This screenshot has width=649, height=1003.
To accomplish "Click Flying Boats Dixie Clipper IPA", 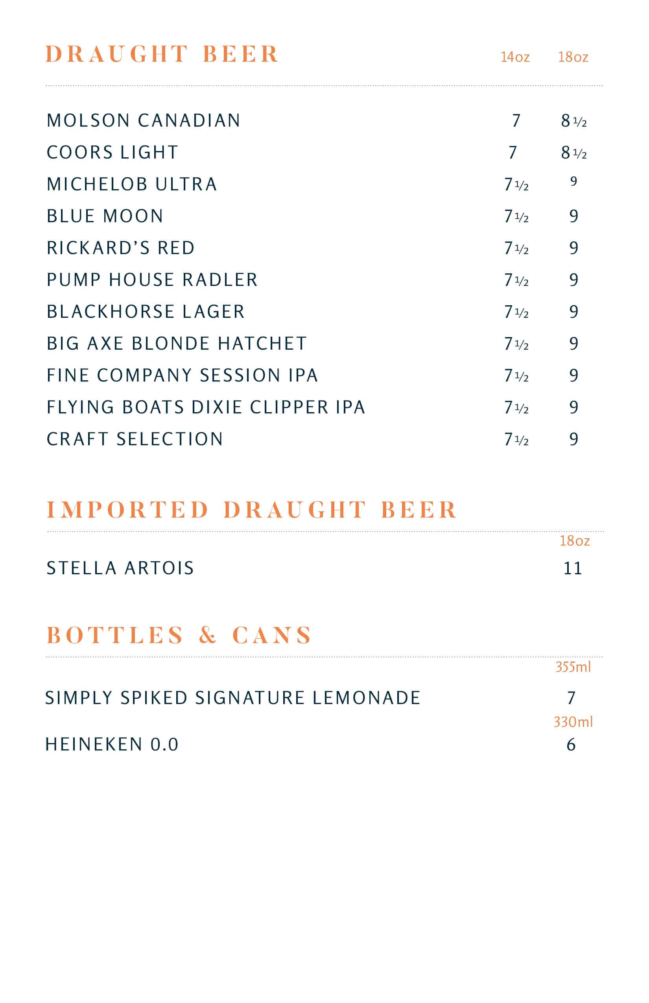I will coord(206,407).
